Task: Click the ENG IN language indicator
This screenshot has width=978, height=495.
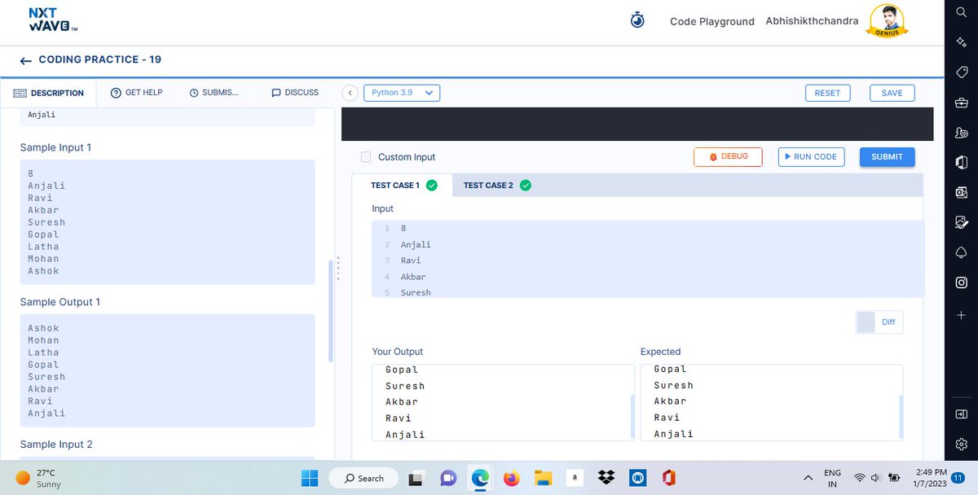Action: click(x=832, y=478)
